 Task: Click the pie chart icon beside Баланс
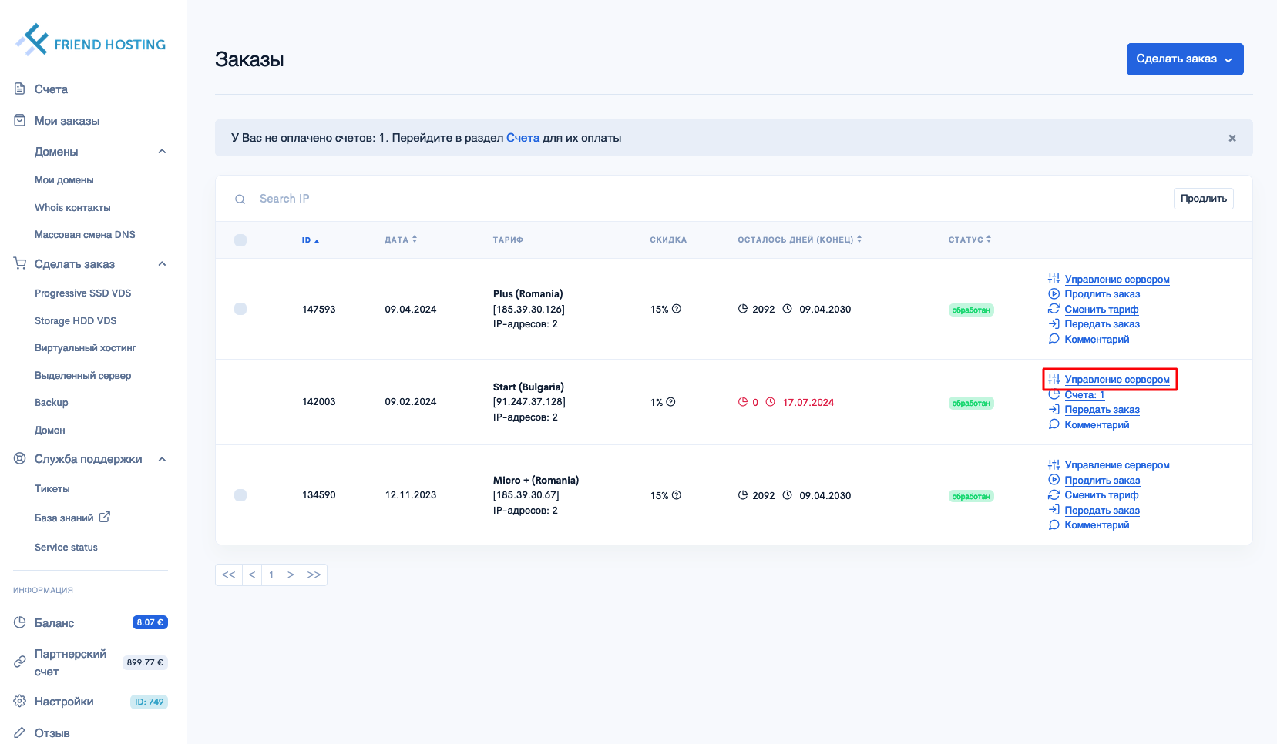click(x=20, y=622)
